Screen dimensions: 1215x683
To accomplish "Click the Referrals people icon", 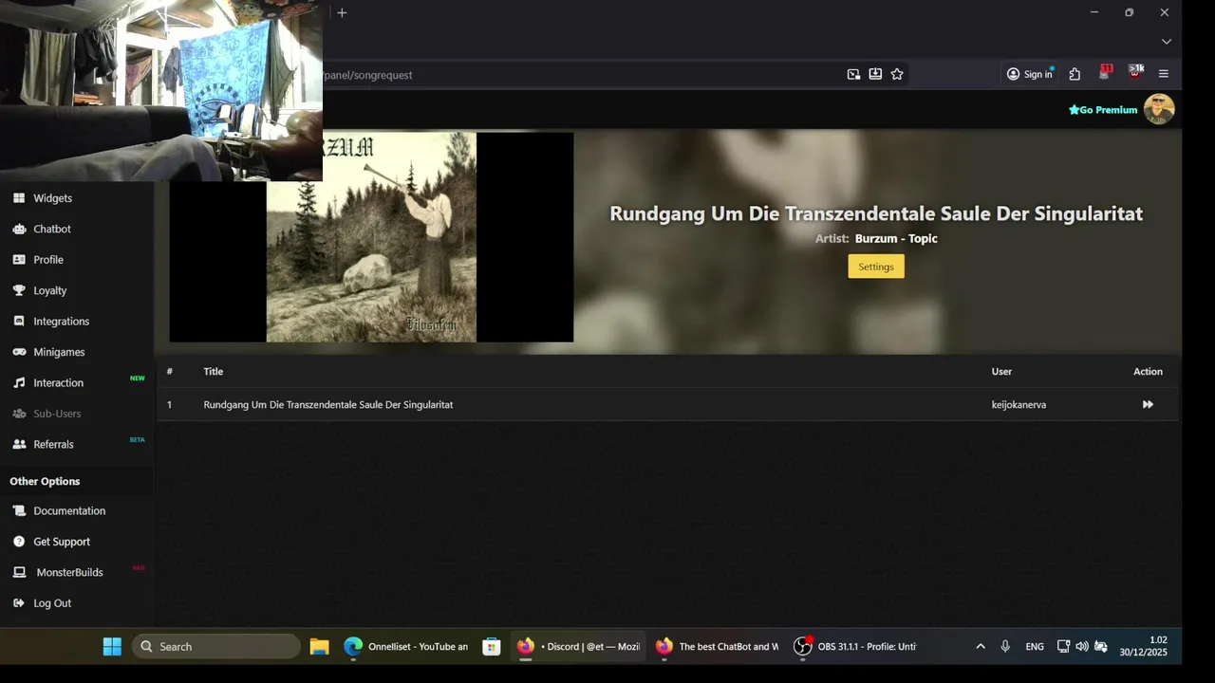I will pos(19,444).
